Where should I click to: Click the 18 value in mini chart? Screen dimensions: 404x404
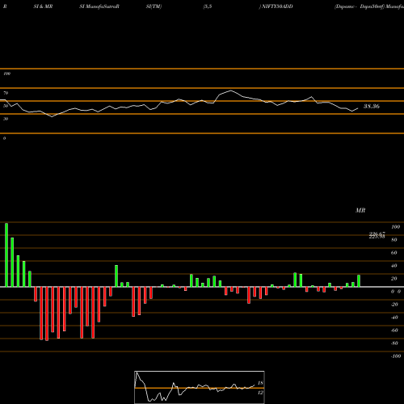pos(260,383)
